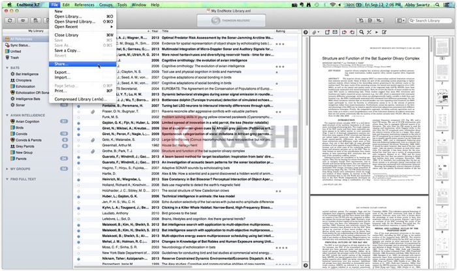Click first icon in right toolbar trio
This screenshot has width=457, height=271.
pos(361,20)
